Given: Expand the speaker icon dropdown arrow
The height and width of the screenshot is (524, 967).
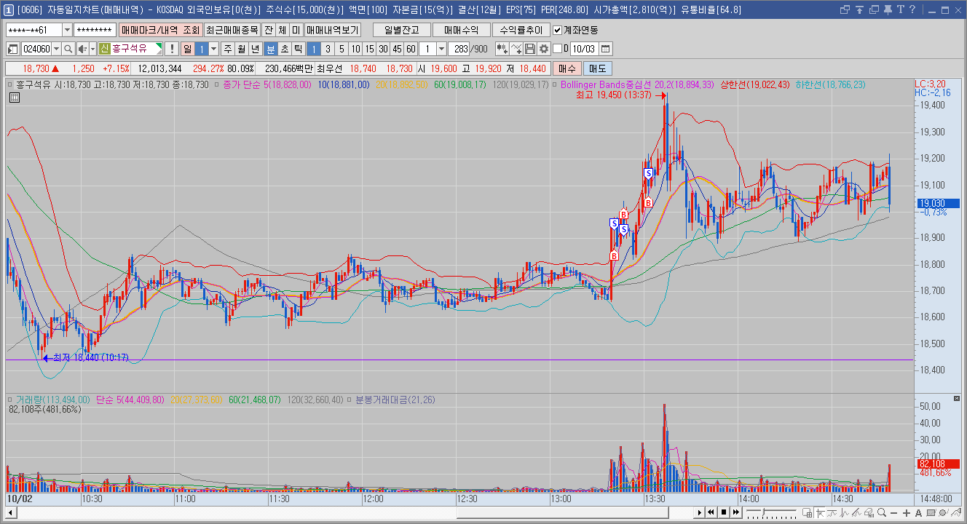Looking at the screenshot, I should tap(92, 49).
